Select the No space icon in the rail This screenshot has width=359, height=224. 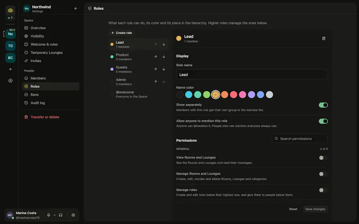tap(10, 34)
